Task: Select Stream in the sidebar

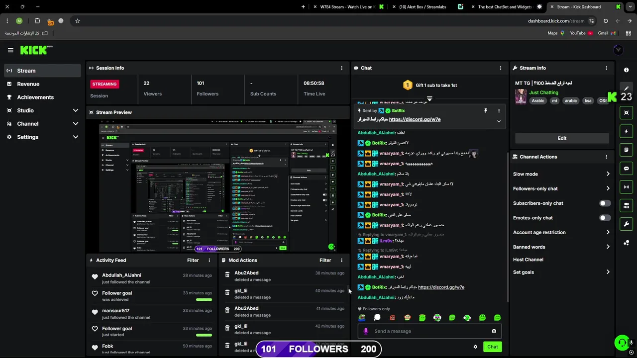Action: coord(42,71)
